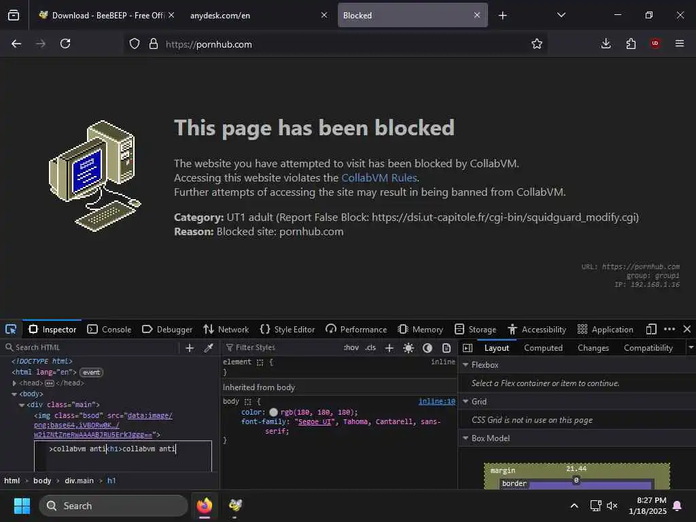696x522 pixels.
Task: Bookmark this page with star icon
Action: 537,43
